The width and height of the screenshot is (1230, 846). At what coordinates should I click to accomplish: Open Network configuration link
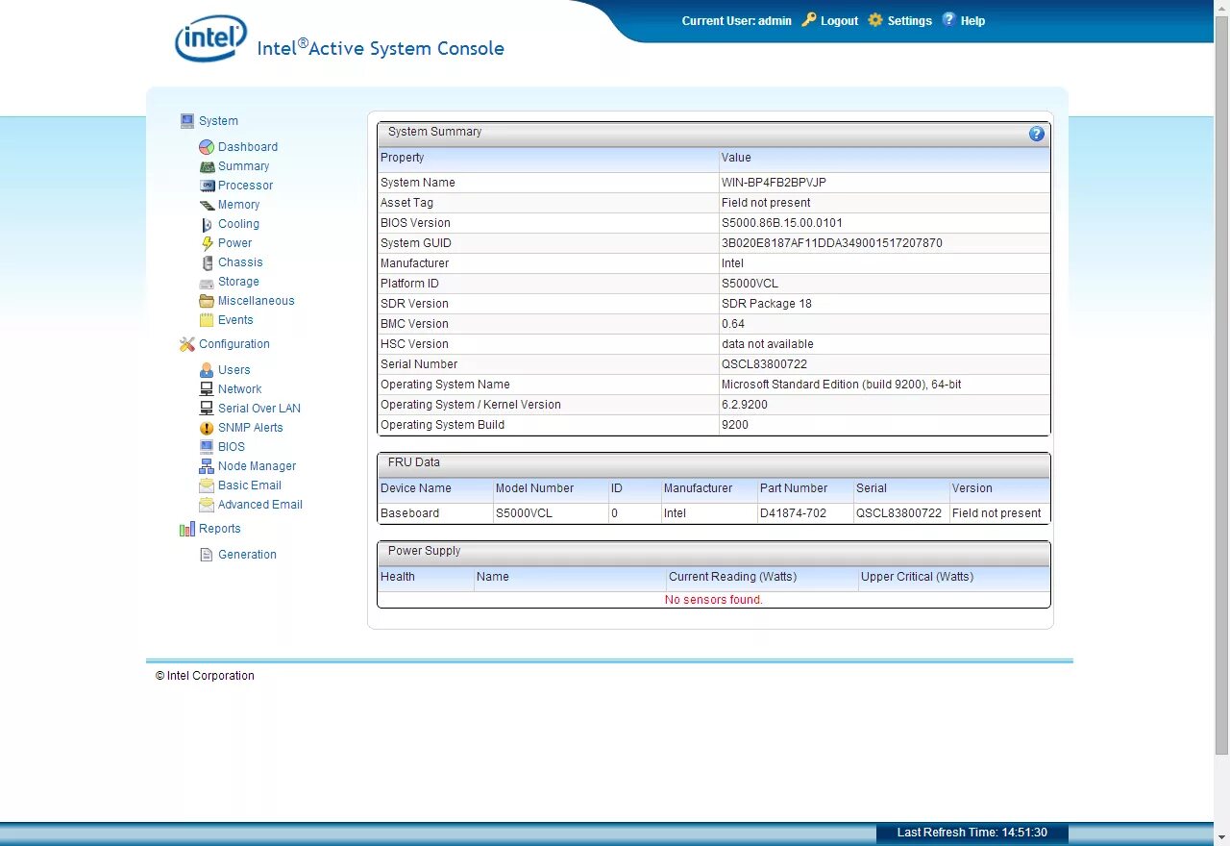(240, 389)
